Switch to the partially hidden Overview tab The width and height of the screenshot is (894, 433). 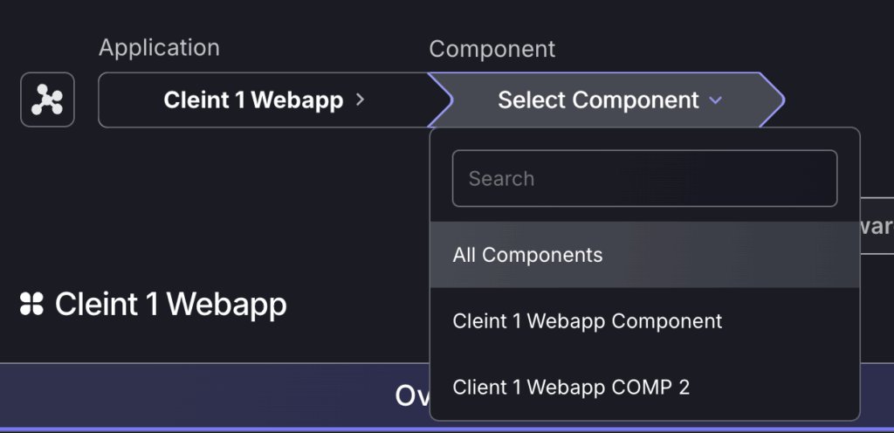(412, 395)
